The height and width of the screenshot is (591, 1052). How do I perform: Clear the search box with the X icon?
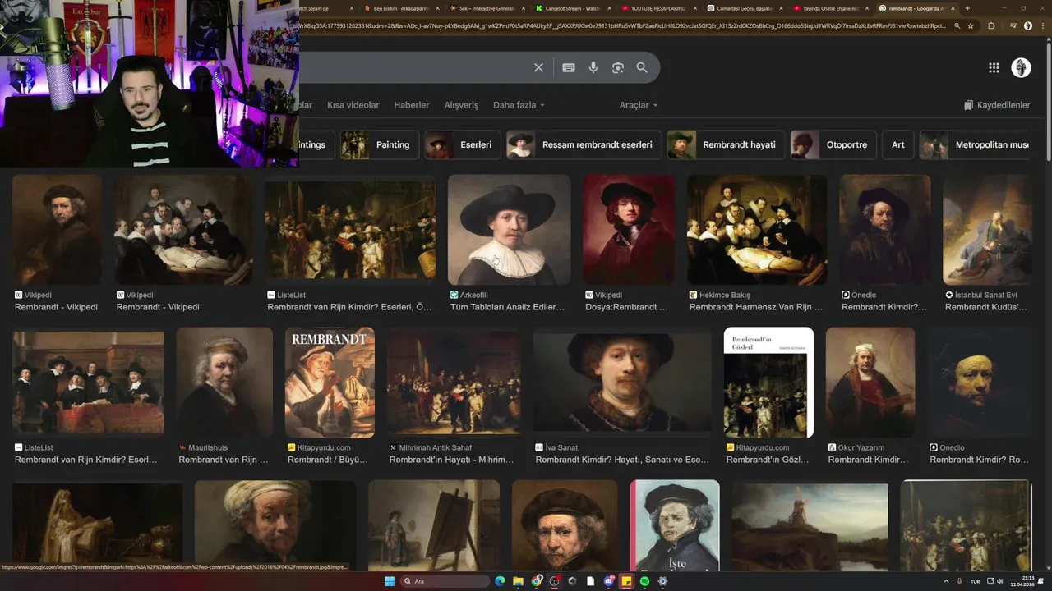click(538, 68)
